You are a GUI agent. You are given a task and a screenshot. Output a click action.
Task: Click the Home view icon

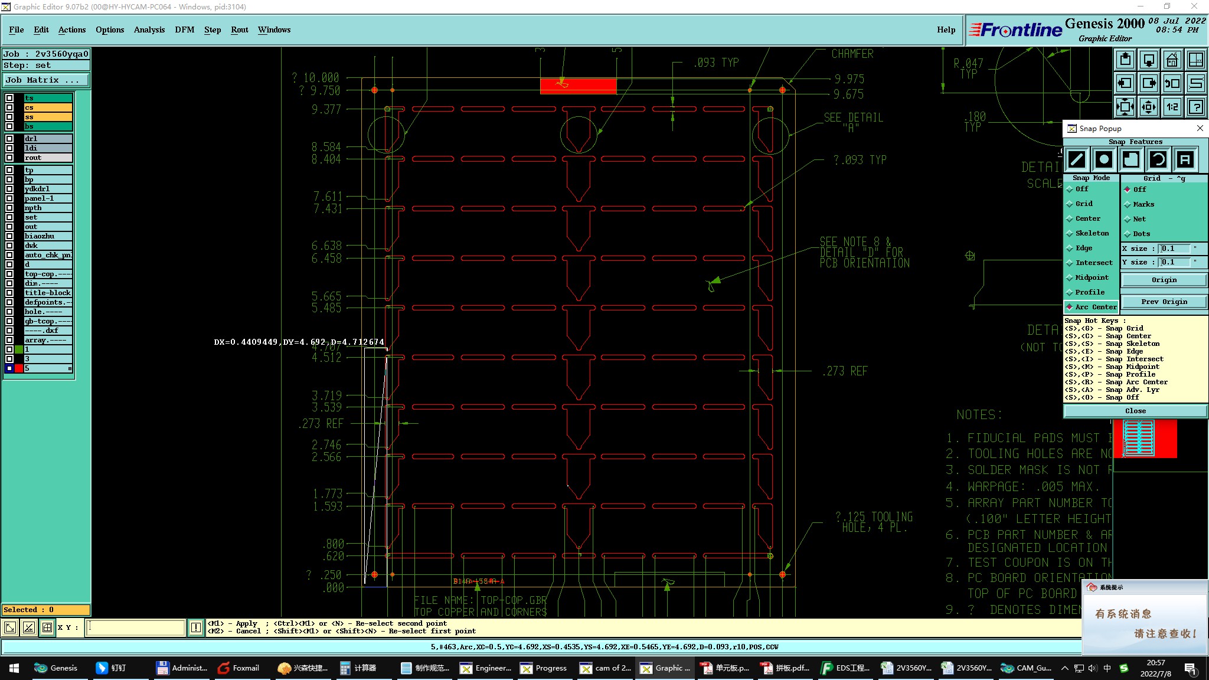(1172, 60)
